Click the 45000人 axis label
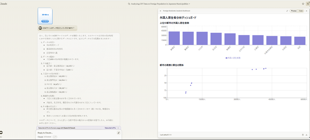The image size is (310, 140). pyautogui.click(x=271, y=99)
